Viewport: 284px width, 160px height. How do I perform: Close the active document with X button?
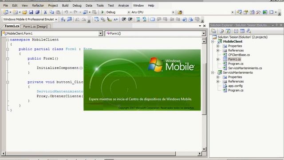(x=204, y=26)
